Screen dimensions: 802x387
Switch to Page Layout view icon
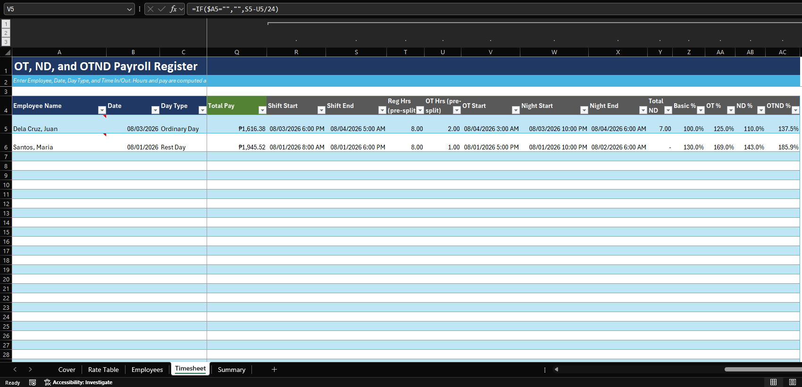tap(792, 382)
